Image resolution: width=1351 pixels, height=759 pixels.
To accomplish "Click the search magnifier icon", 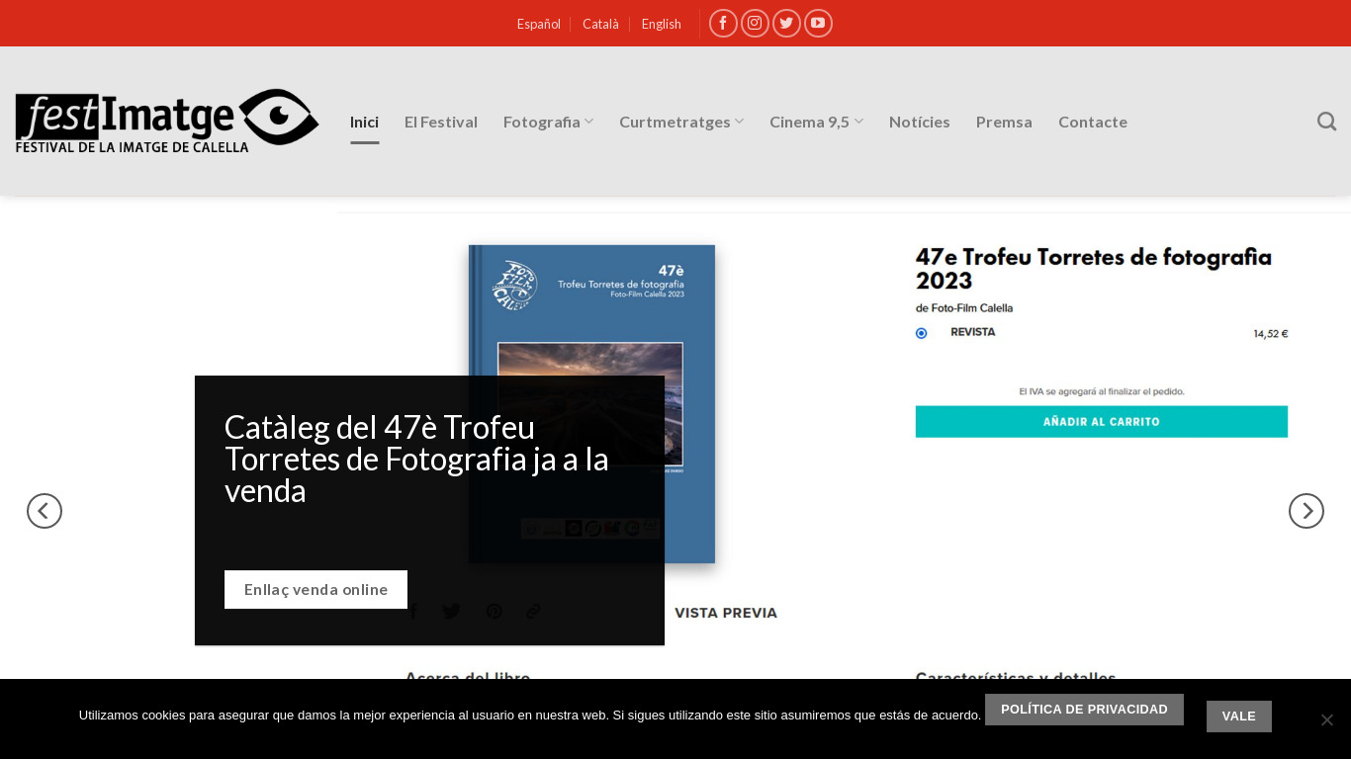I will (x=1326, y=122).
